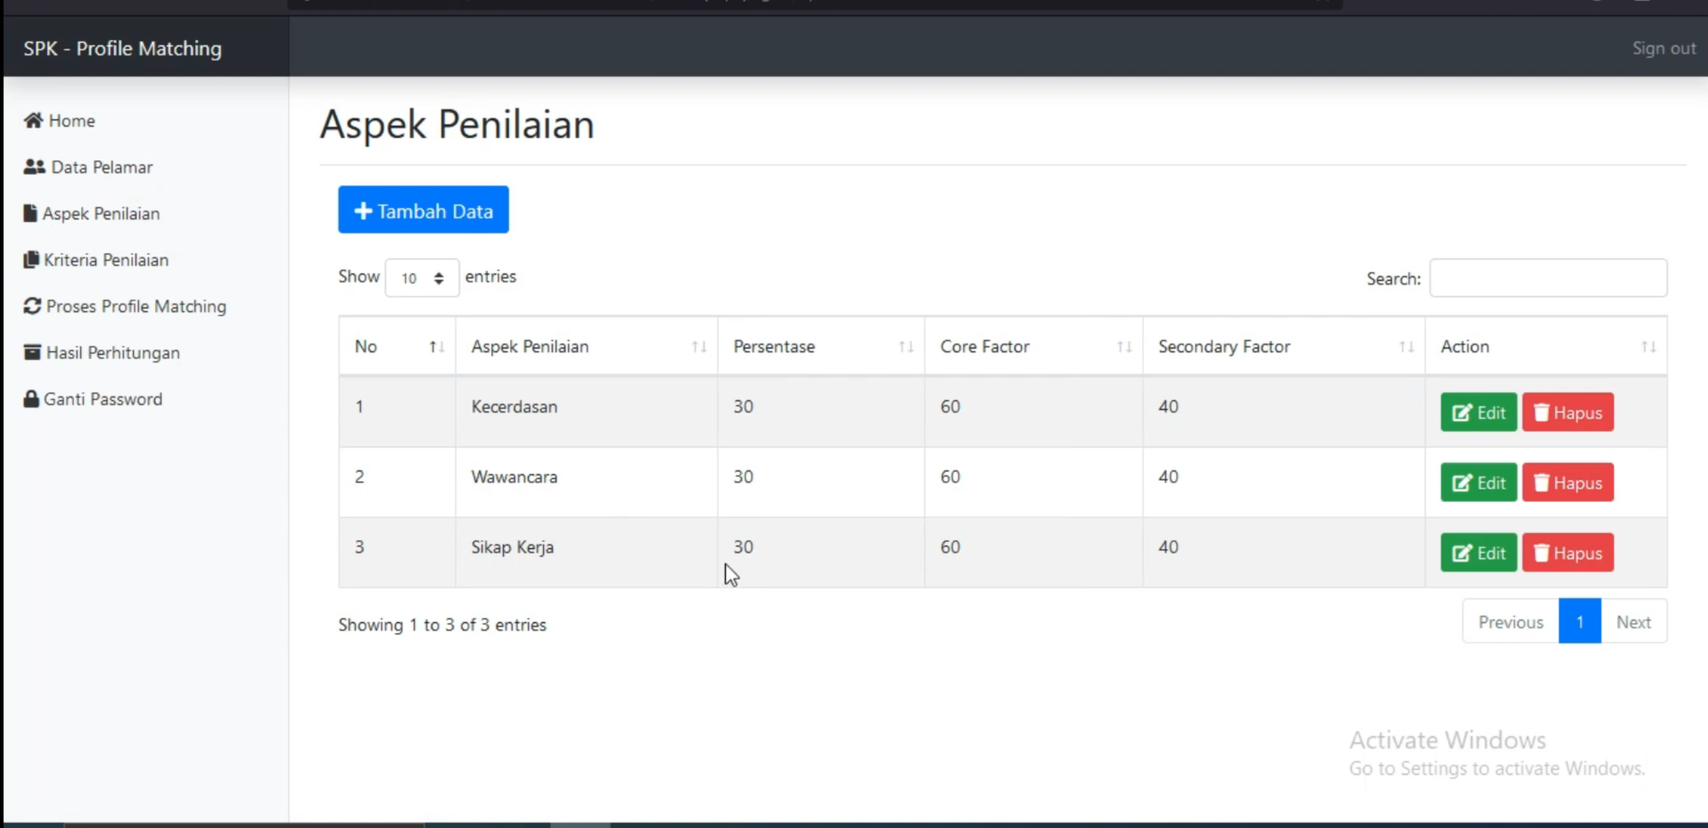Focus the Search input field
Image resolution: width=1708 pixels, height=828 pixels.
click(x=1548, y=278)
